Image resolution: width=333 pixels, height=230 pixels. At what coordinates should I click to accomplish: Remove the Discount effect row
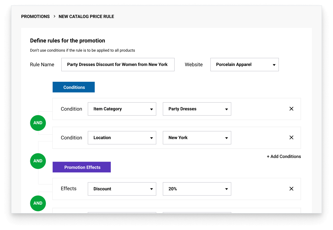pyautogui.click(x=291, y=189)
